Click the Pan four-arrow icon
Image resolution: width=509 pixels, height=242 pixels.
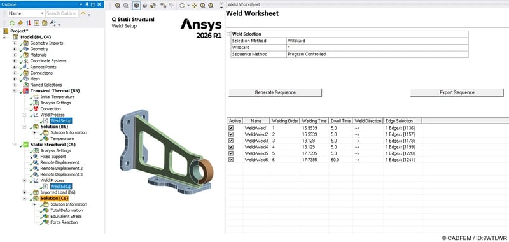(x=195, y=6)
